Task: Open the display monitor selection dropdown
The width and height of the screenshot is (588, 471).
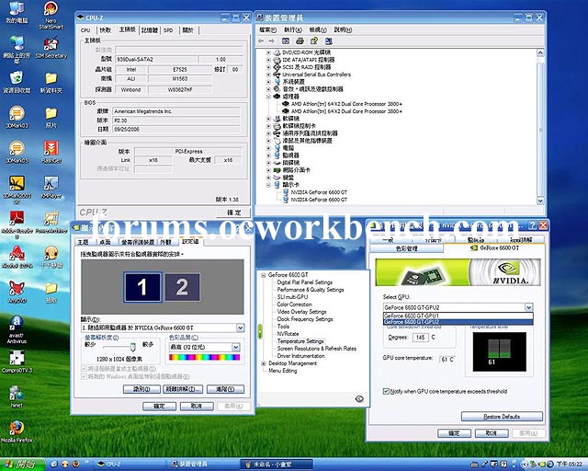Action: [x=241, y=327]
